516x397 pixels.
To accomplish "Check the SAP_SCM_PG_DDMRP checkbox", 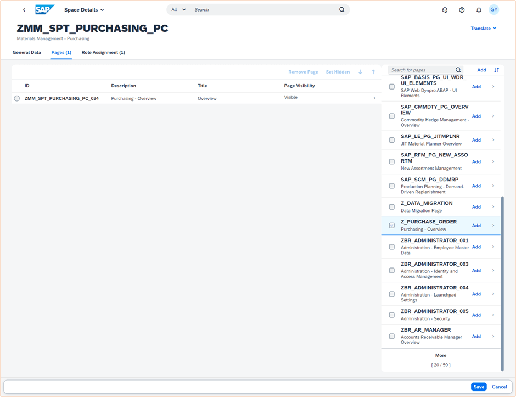I will [x=391, y=186].
